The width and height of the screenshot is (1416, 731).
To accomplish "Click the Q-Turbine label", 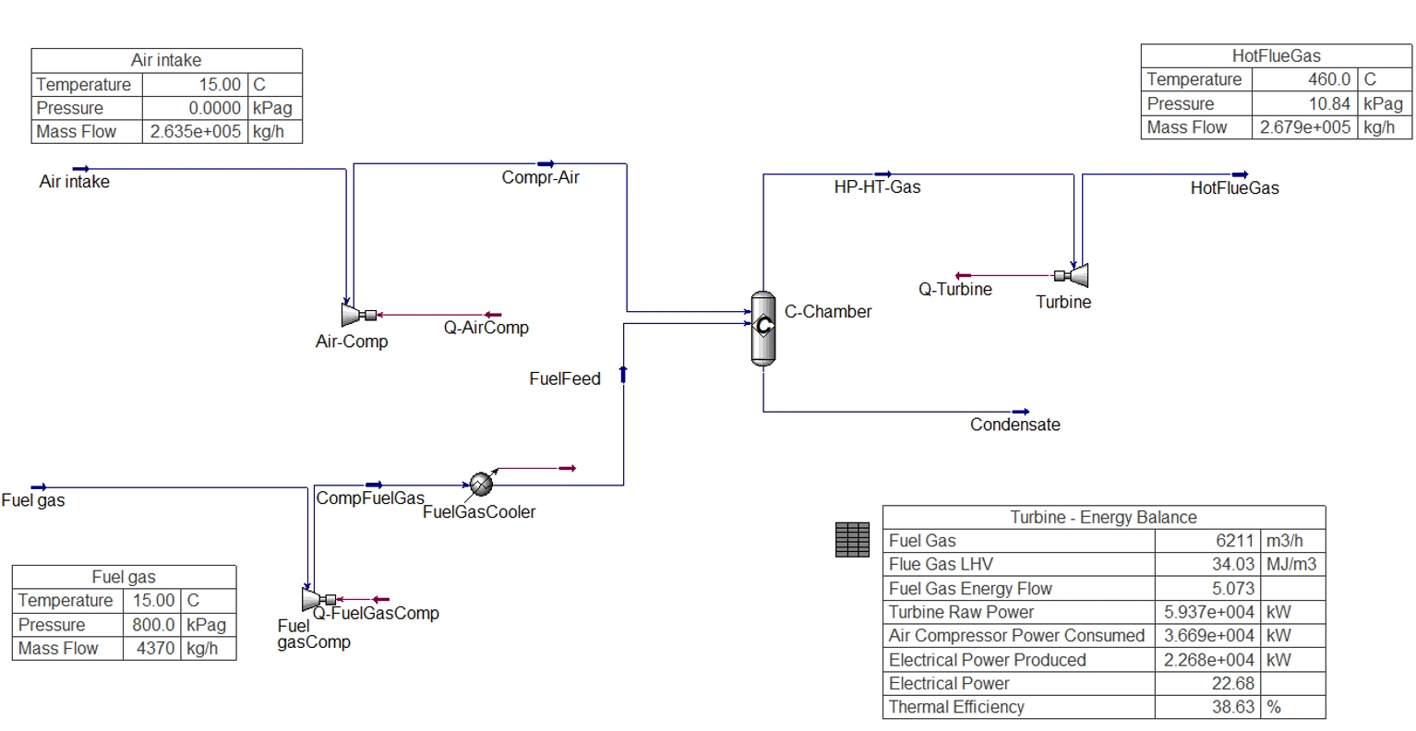I will (x=955, y=289).
